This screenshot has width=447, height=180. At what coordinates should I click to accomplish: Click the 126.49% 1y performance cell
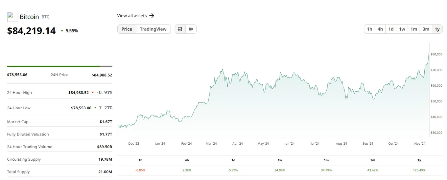419,170
